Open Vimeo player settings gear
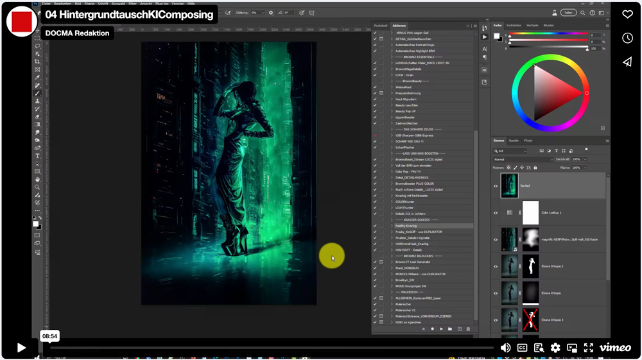Viewport: 642px width, 360px height. click(555, 348)
